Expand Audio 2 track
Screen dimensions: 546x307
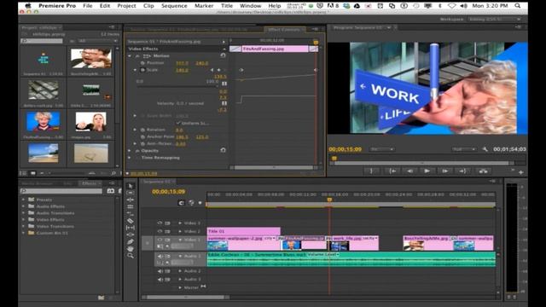point(180,271)
